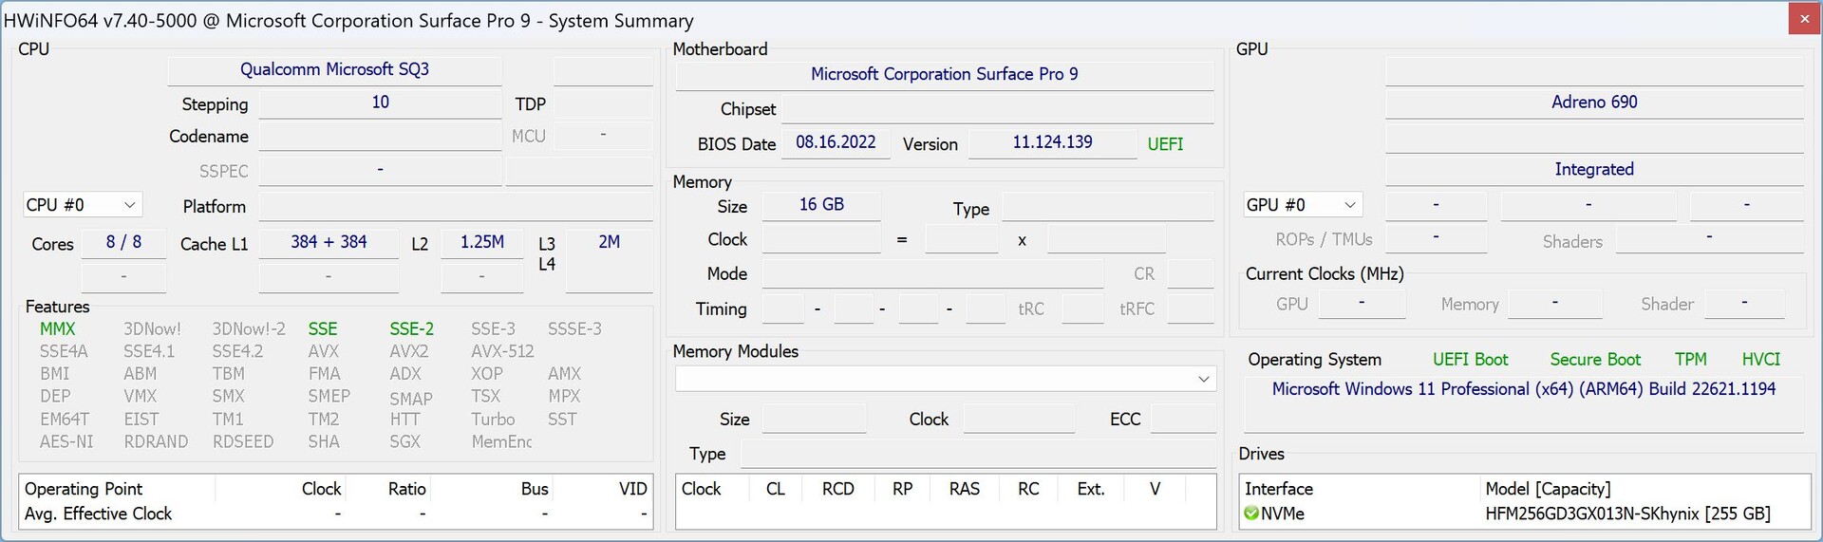Click the Qualcomm Microsoft SQ3 CPU name

tap(334, 69)
